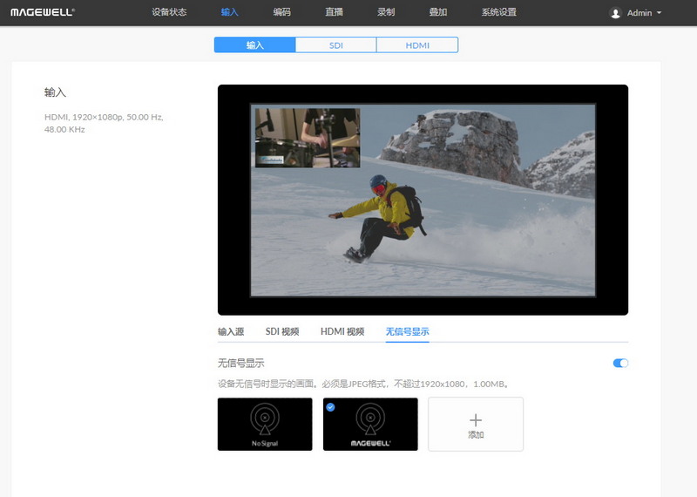The image size is (697, 497).
Task: Switch to the SDI sub-tab
Action: (335, 45)
